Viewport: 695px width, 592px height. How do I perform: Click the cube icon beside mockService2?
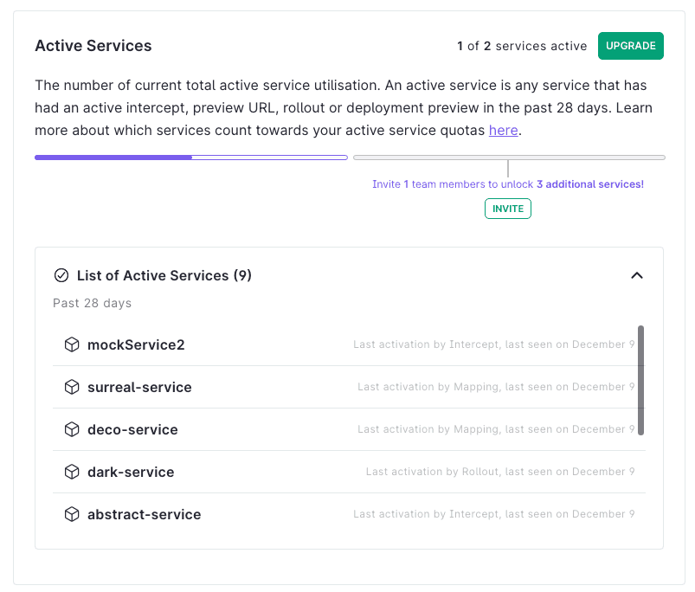tap(72, 344)
